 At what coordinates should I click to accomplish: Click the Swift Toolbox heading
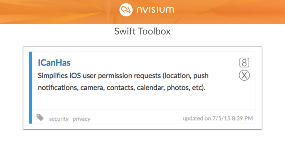(142, 31)
